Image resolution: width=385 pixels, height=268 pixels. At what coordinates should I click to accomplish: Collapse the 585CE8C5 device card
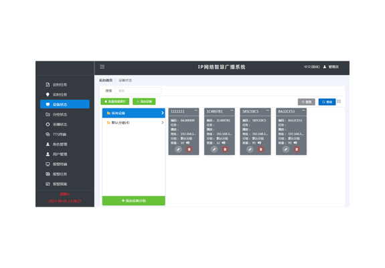tap(268, 110)
